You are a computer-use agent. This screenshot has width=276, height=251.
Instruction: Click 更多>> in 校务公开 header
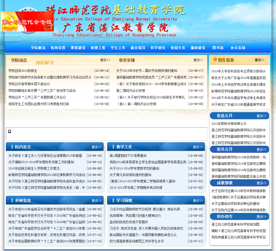tap(261, 149)
